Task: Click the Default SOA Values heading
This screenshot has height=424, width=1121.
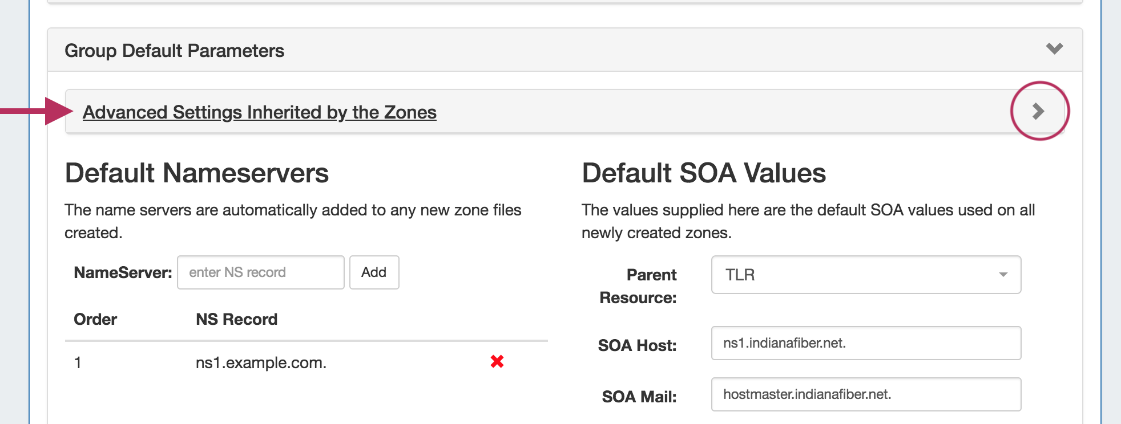Action: [703, 173]
